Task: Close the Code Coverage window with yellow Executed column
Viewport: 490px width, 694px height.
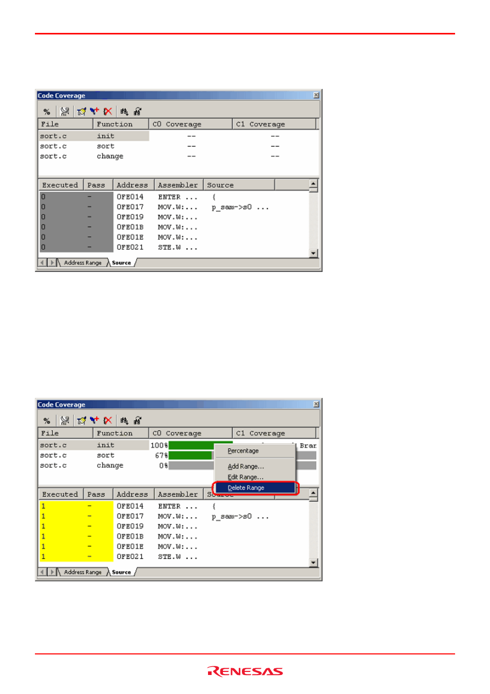Action: 316,405
